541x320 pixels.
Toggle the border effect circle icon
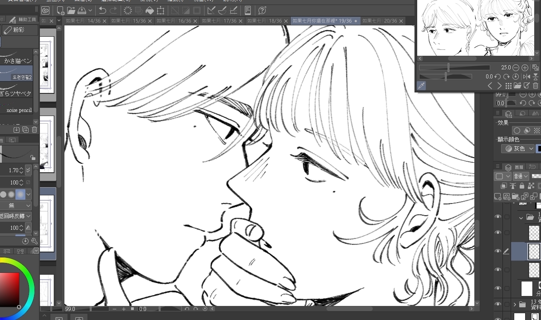[517, 131]
